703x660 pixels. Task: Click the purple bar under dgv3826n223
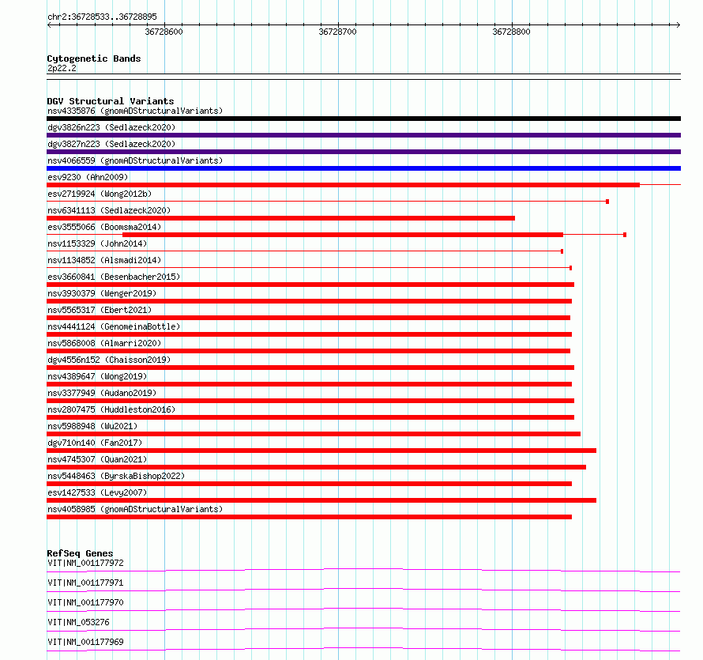pyautogui.click(x=363, y=135)
